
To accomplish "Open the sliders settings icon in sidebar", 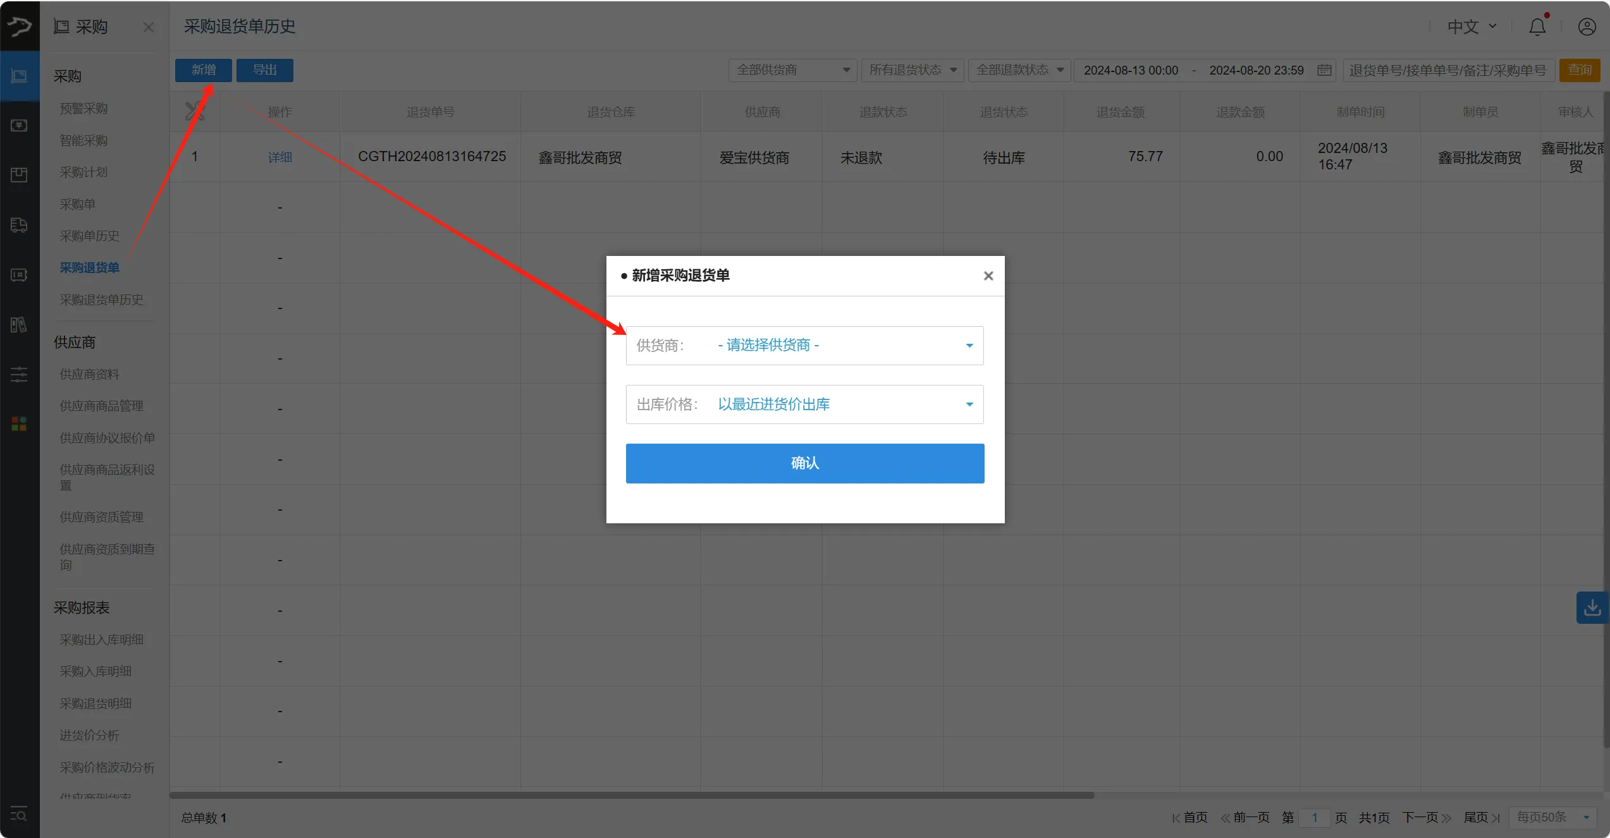I will pyautogui.click(x=19, y=375).
